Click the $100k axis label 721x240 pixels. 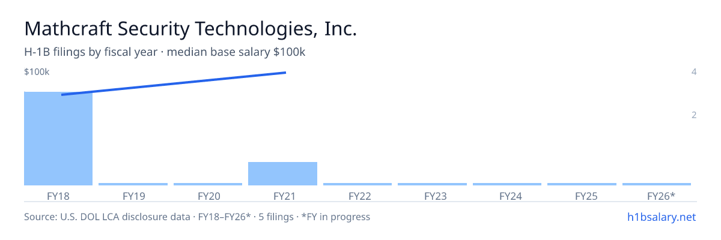click(x=37, y=72)
